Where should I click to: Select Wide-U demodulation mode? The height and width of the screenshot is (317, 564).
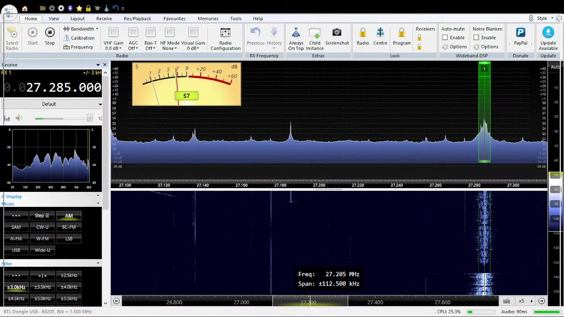pos(42,250)
